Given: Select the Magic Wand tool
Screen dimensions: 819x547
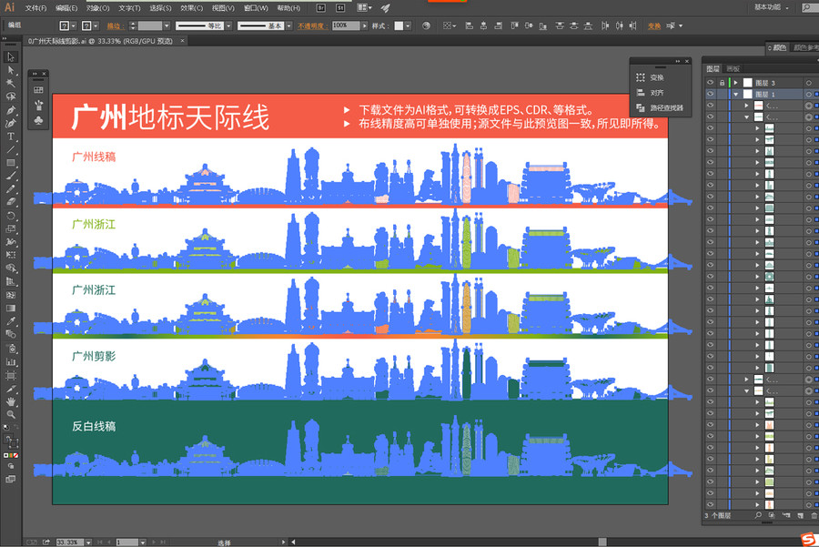Looking at the screenshot, I should (10, 83).
